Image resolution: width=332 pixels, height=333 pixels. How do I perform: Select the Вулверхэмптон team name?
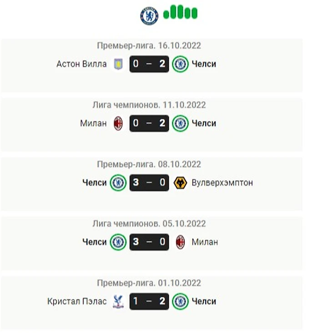coord(222,182)
